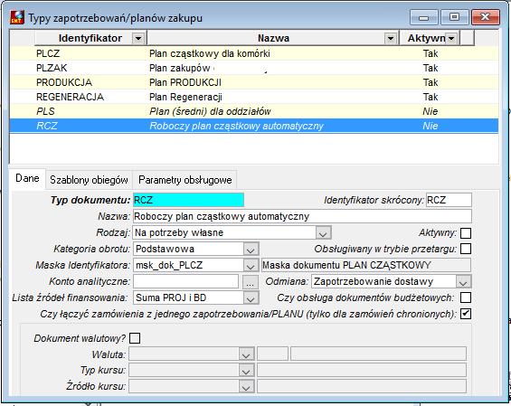Select the PRODUKCJA row identifier
Viewport: 511px width, 406px height.
(64, 82)
